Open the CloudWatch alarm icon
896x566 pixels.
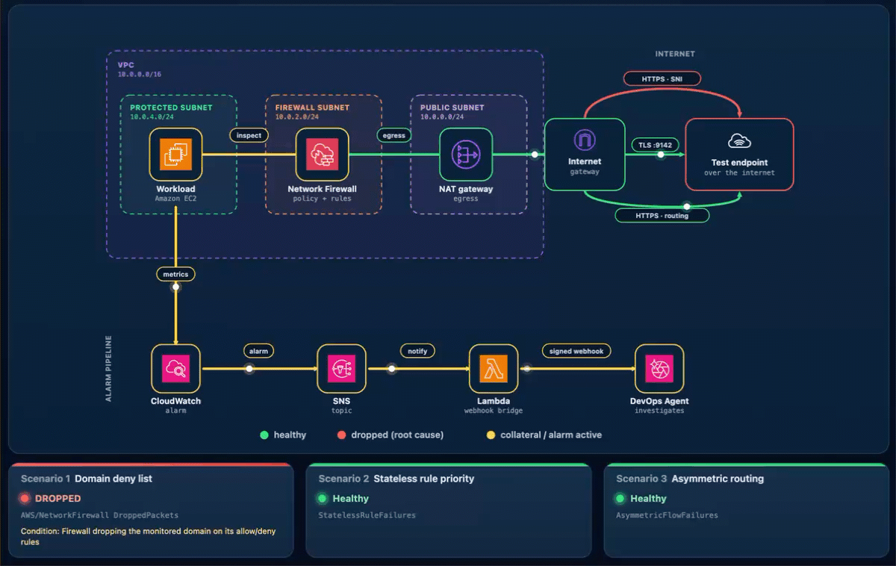tap(175, 368)
